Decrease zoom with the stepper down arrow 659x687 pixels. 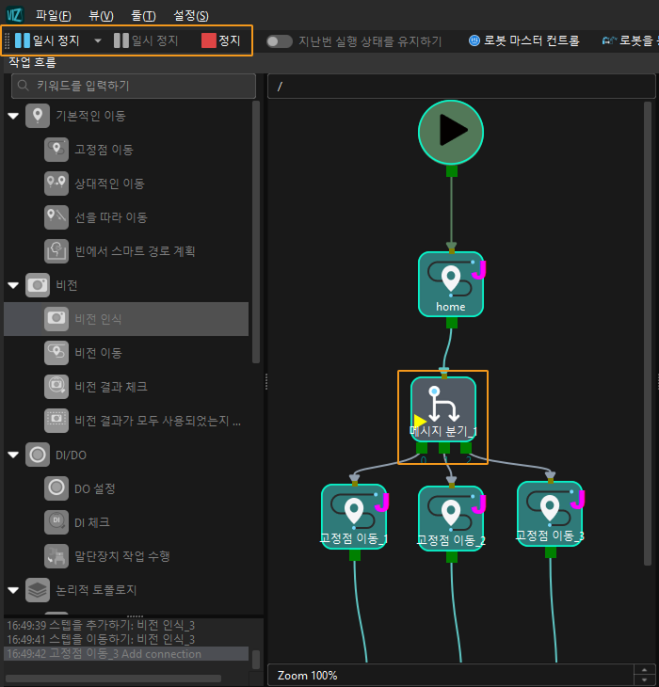pyautogui.click(x=644, y=680)
